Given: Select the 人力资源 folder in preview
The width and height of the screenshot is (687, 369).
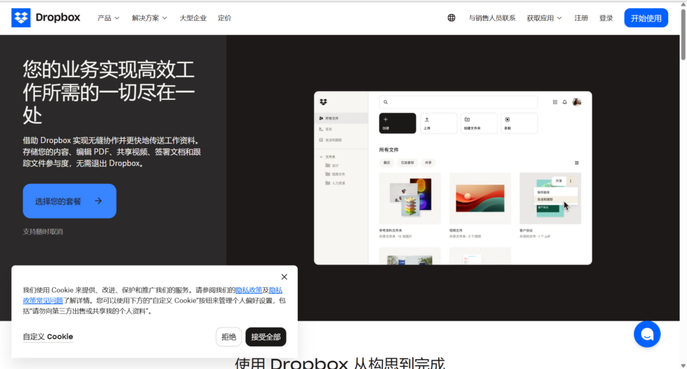Looking at the screenshot, I should click(335, 183).
